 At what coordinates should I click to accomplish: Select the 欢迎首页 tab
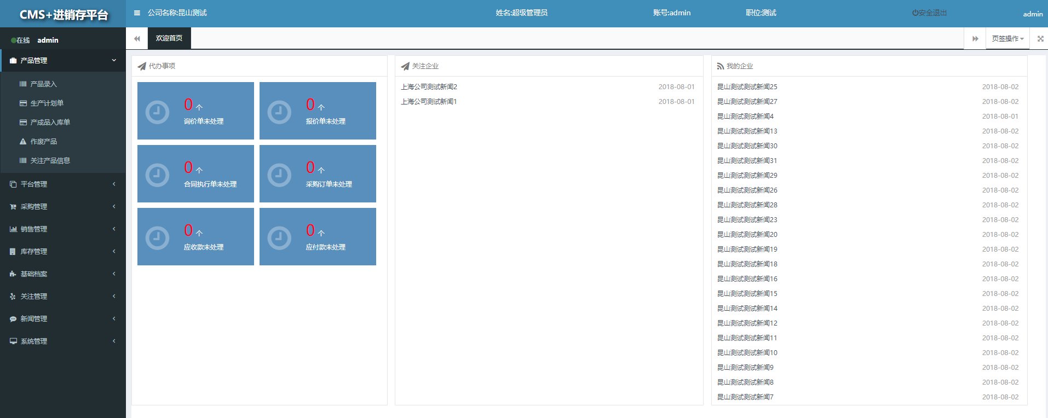pyautogui.click(x=169, y=38)
